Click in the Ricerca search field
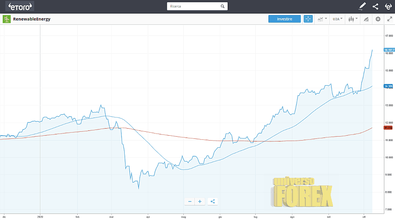Viewport: 395px width, 220px height. [x=193, y=6]
